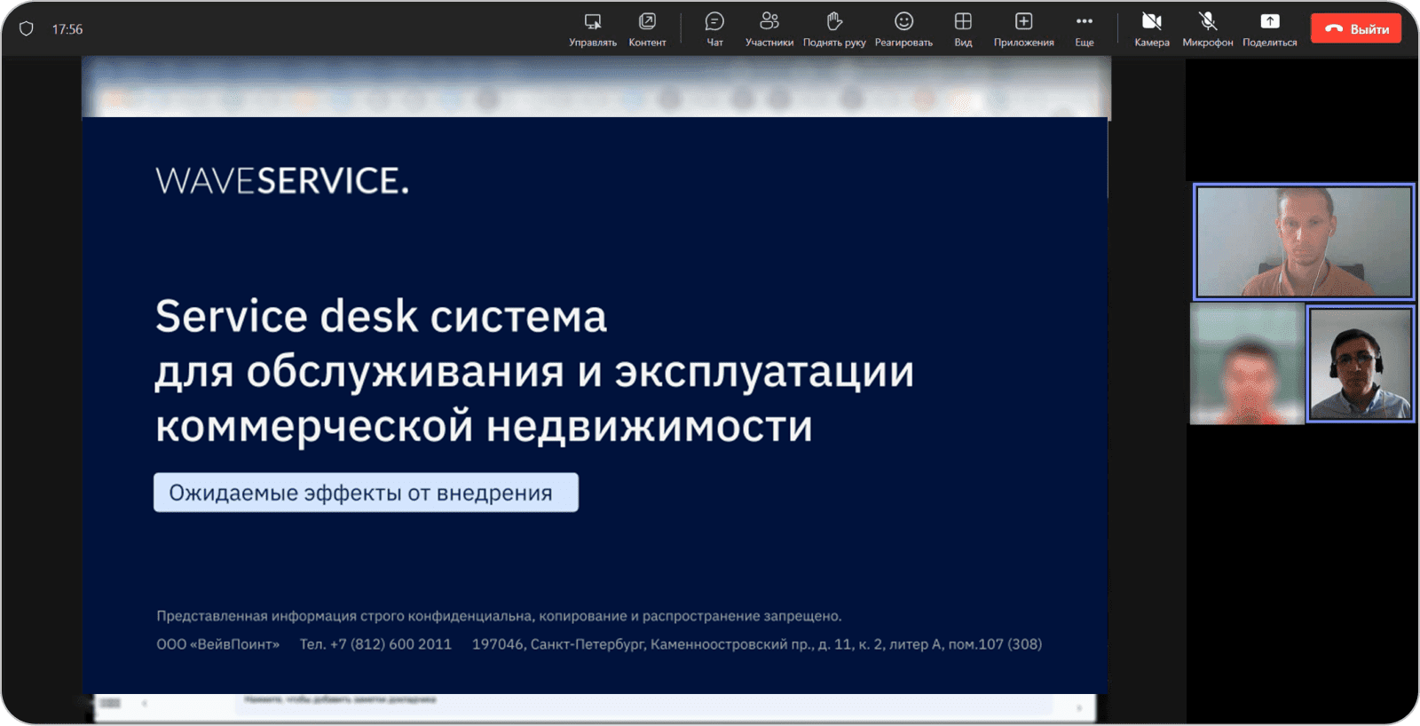Open Приложения (Apps) in meeting toolbar
The image size is (1420, 726).
[1023, 28]
